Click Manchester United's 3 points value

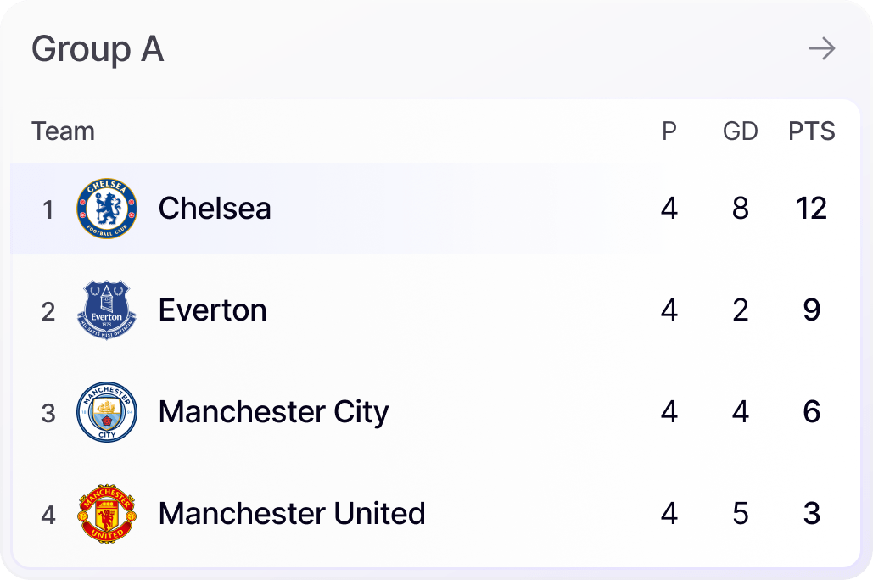811,514
